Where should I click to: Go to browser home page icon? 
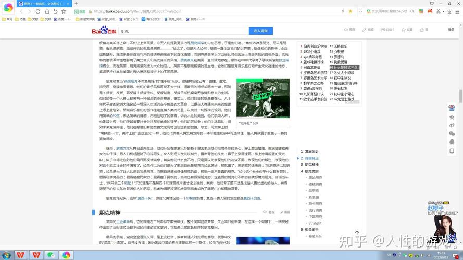tap(47, 11)
